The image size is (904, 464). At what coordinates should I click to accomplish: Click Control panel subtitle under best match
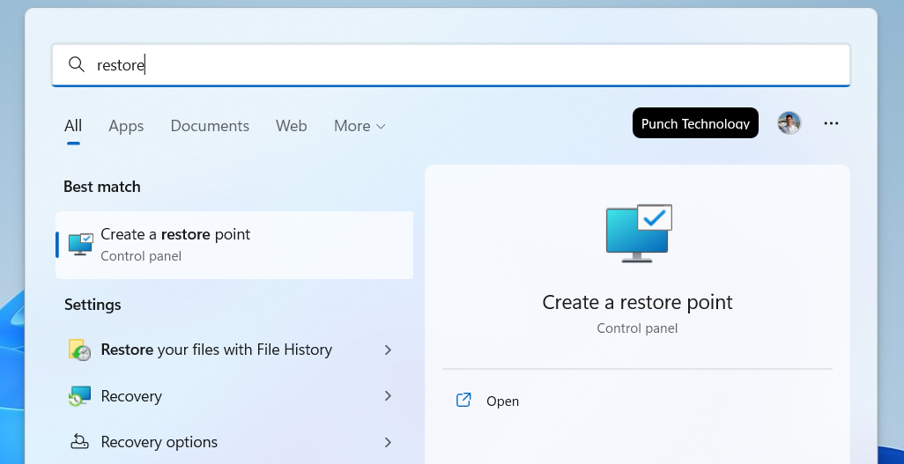pyautogui.click(x=141, y=256)
